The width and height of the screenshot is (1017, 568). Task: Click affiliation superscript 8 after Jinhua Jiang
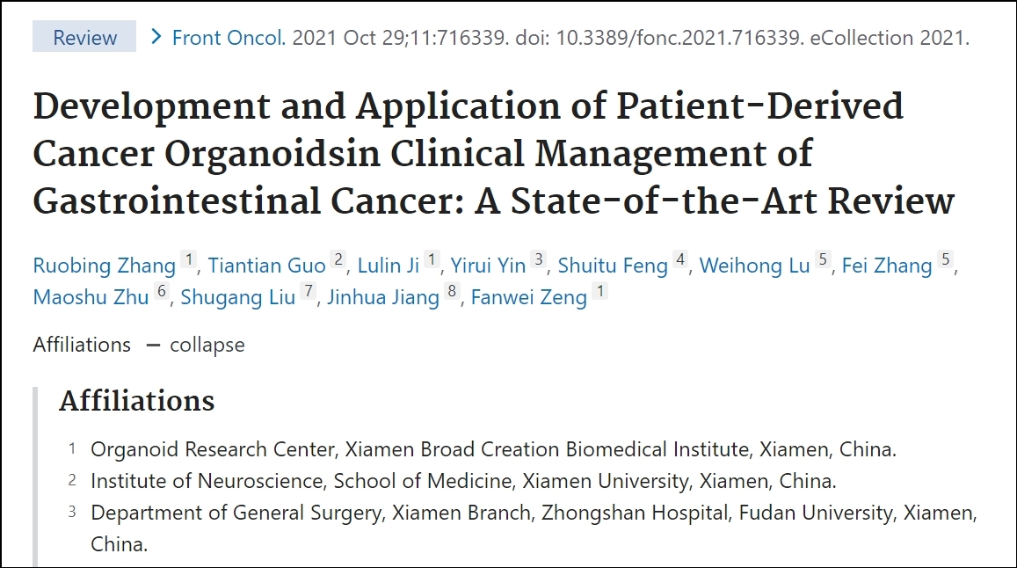[x=452, y=291]
